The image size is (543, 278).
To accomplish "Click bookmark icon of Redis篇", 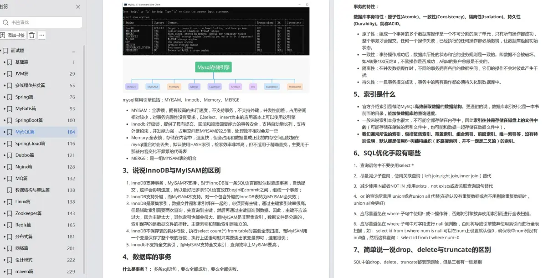I will (x=10, y=225).
